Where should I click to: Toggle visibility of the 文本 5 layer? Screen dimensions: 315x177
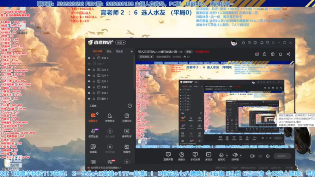(x=89, y=70)
